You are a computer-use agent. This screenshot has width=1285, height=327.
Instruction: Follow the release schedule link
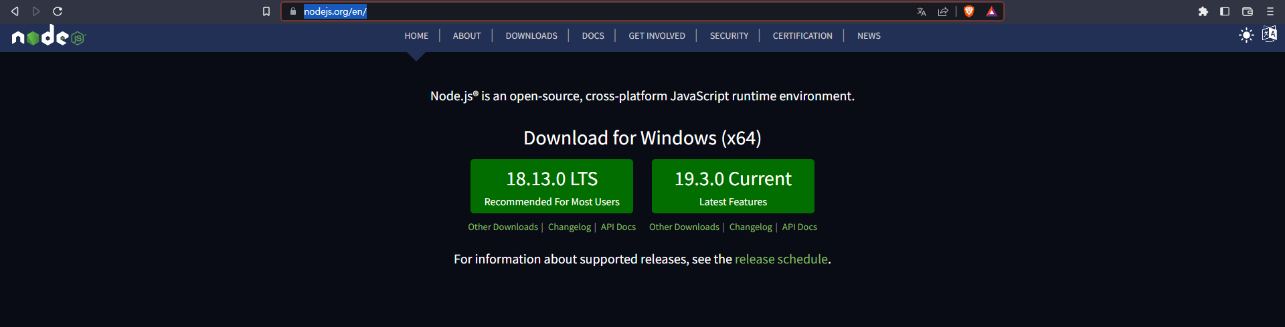pyautogui.click(x=781, y=259)
